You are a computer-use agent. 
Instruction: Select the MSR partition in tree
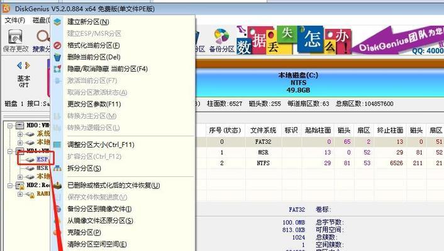click(42, 168)
